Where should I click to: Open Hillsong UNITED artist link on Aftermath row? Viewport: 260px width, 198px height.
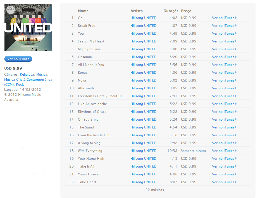click(144, 88)
